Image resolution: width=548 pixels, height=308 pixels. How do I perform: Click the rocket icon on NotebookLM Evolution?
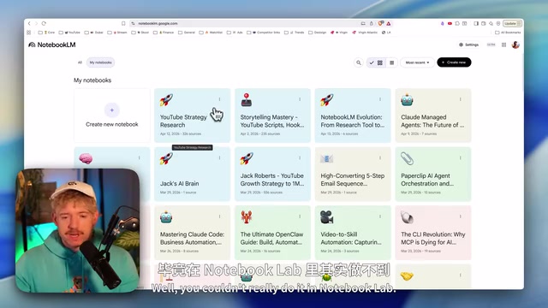coord(327,100)
